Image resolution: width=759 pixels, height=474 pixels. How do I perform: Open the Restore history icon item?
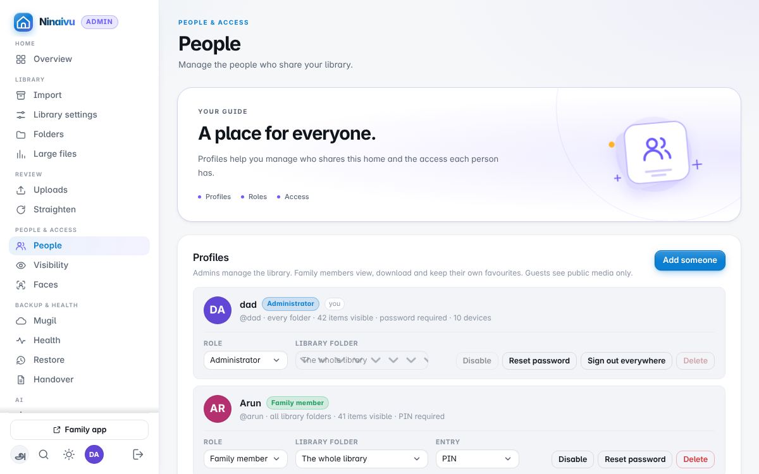[79, 360]
